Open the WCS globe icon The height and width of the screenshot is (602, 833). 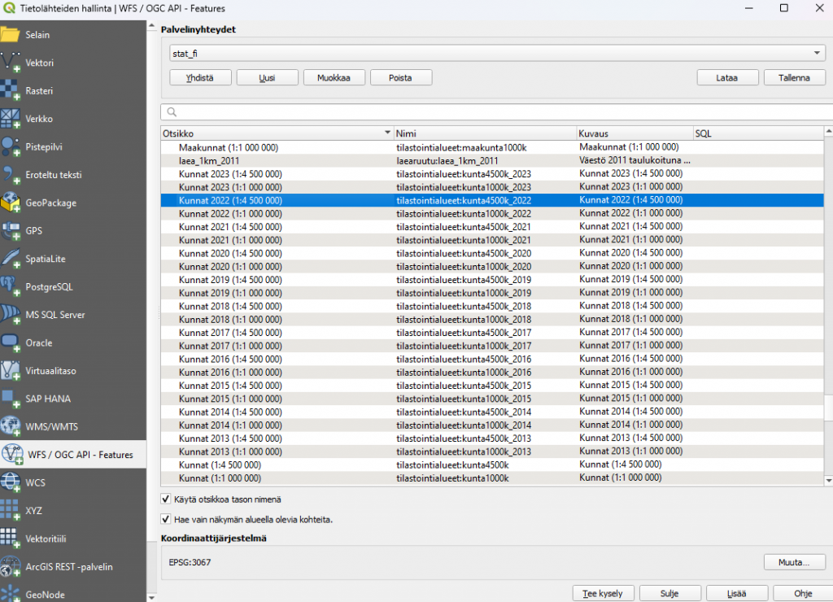10,482
